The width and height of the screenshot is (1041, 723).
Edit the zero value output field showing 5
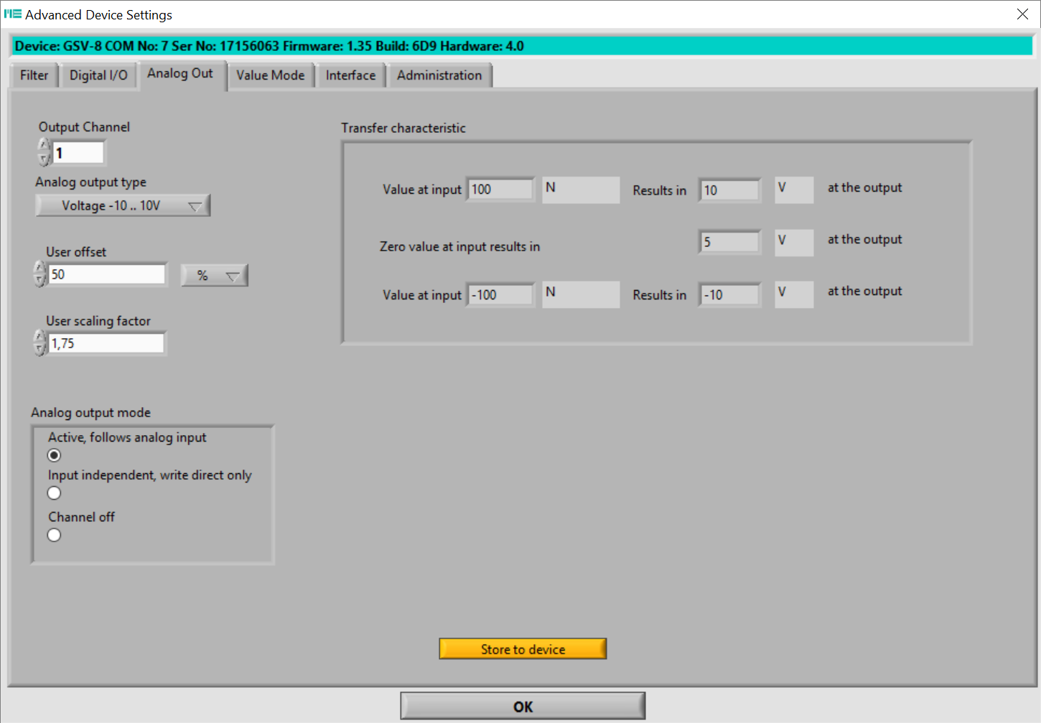[729, 243]
